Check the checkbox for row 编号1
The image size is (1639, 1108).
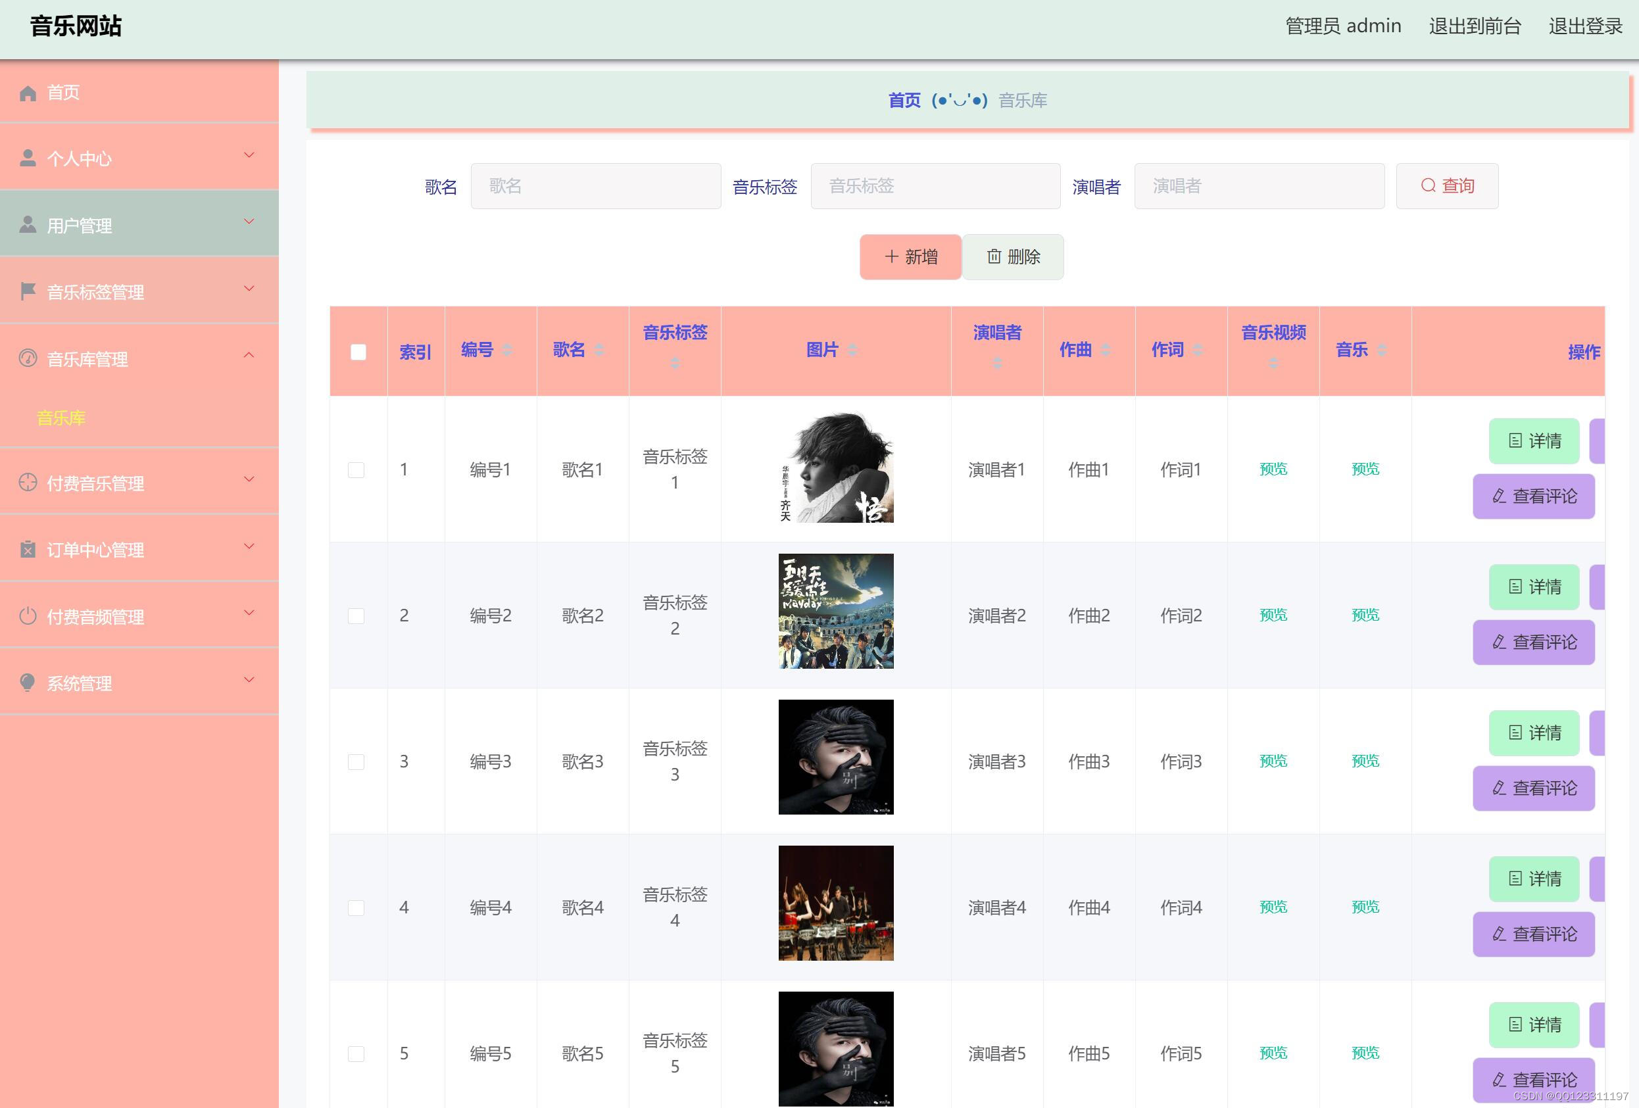(356, 470)
